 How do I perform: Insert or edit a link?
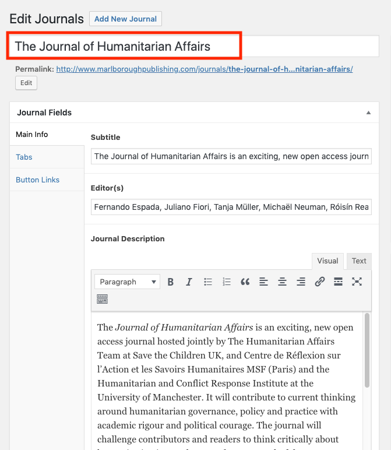pyautogui.click(x=319, y=282)
